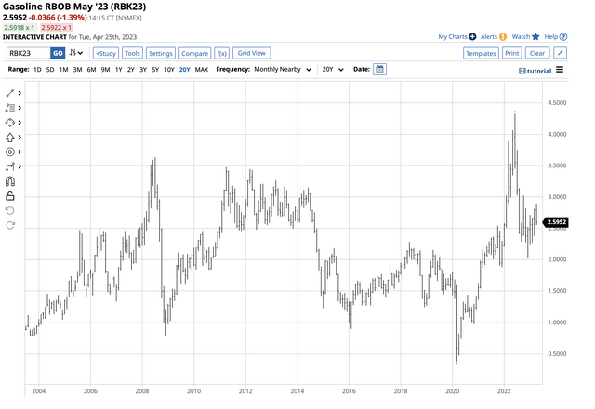Click the red ask 2.5922 x 1
The height and width of the screenshot is (409, 595).
click(56, 27)
